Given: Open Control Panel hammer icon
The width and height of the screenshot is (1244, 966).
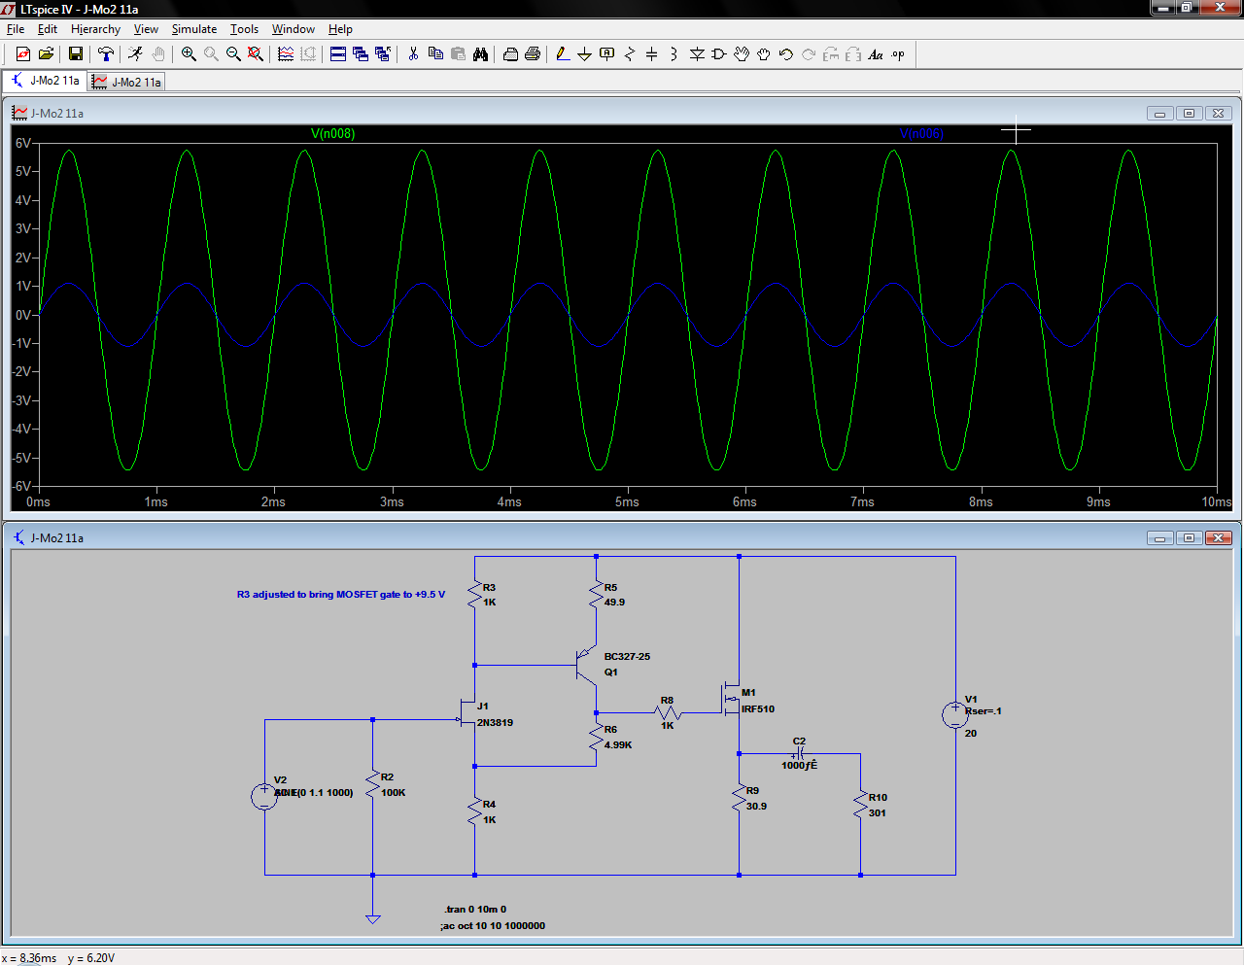Looking at the screenshot, I should click(x=105, y=54).
